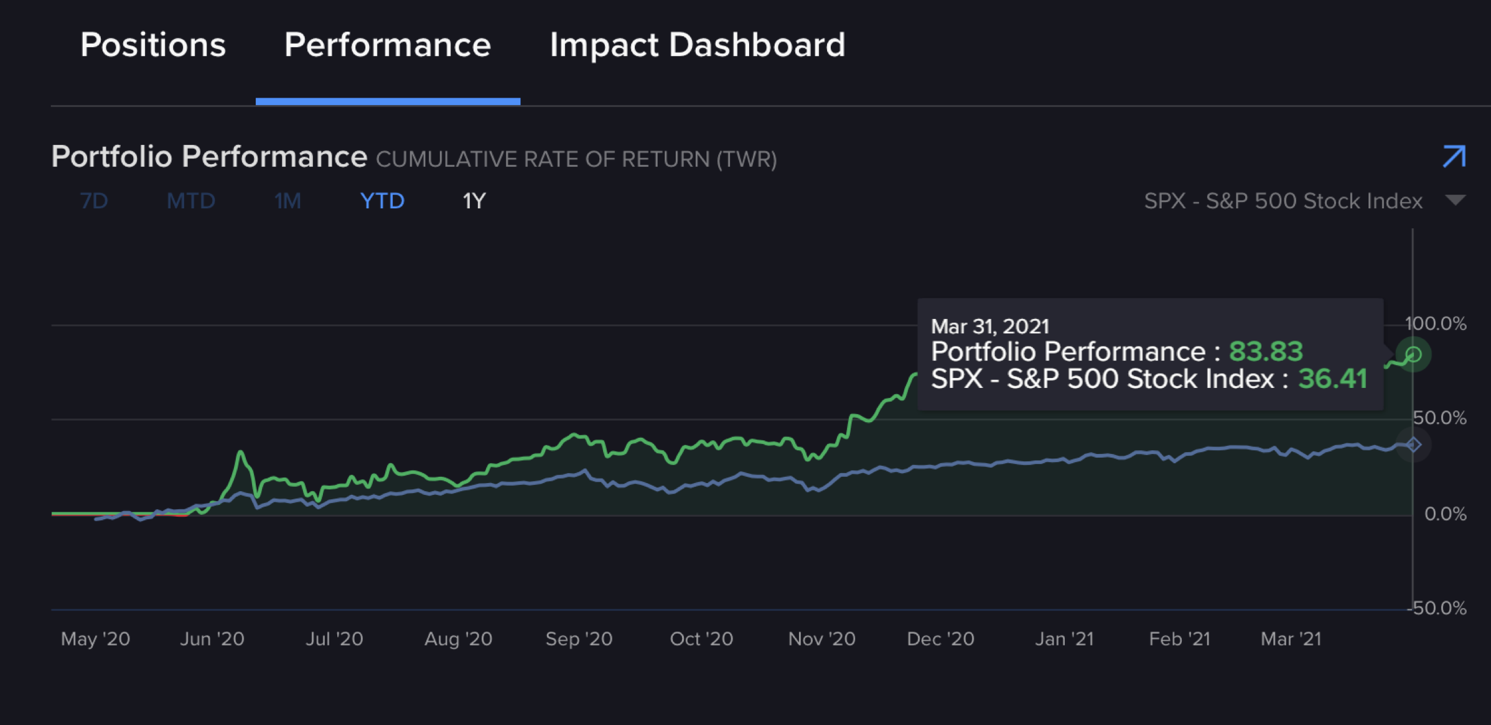Open SPX - S&P 500 Stock Index selector

click(x=1283, y=201)
